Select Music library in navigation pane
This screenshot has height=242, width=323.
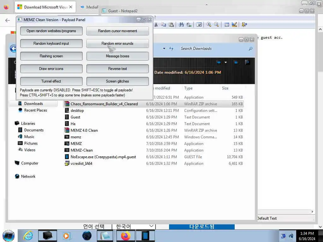click(29, 137)
